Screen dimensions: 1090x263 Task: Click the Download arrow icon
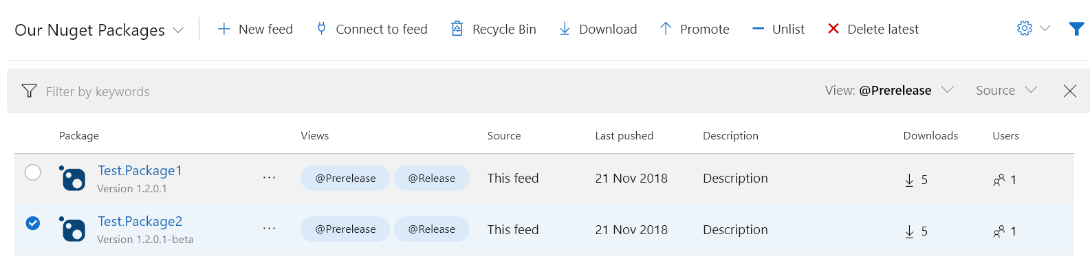click(x=565, y=29)
